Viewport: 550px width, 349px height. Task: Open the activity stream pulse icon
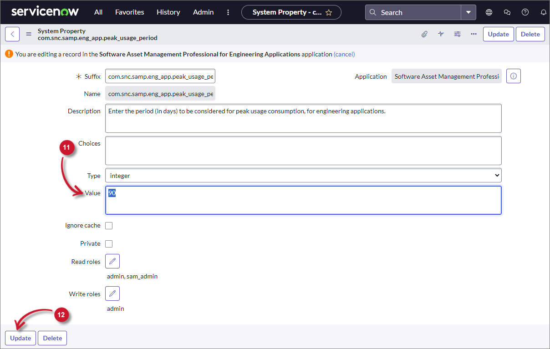click(x=441, y=34)
